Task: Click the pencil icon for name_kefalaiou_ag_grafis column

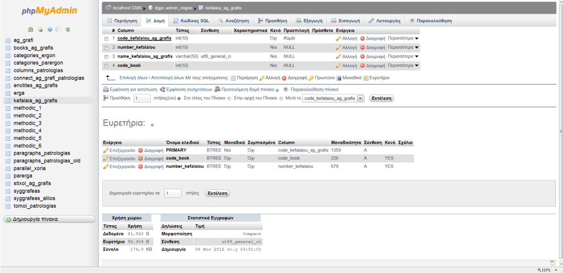Action: pos(339,57)
